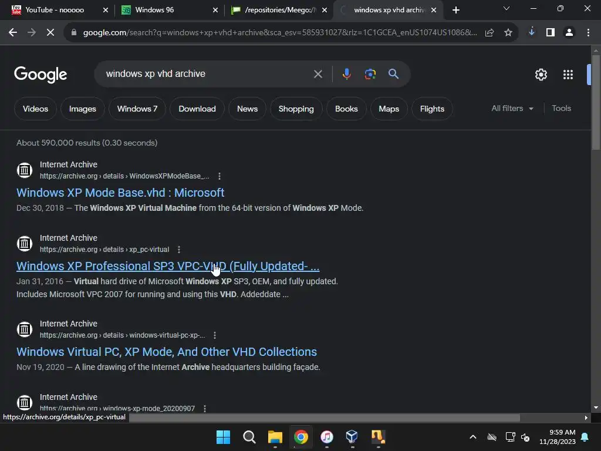Show hidden system tray icons
Viewport: 601px width, 451px height.
473,437
